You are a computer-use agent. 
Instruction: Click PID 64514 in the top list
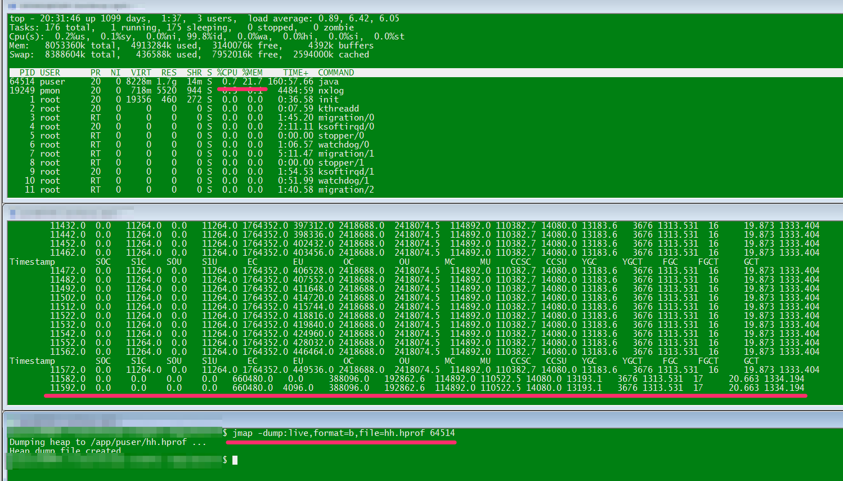[22, 82]
